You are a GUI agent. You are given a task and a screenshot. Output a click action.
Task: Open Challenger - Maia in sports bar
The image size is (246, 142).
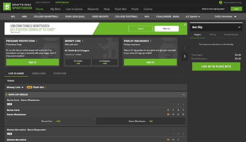point(167,17)
